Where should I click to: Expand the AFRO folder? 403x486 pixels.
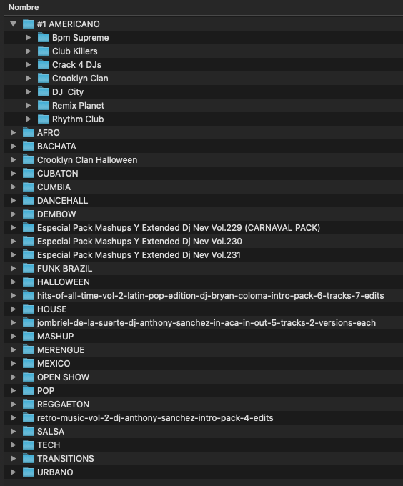click(x=13, y=133)
